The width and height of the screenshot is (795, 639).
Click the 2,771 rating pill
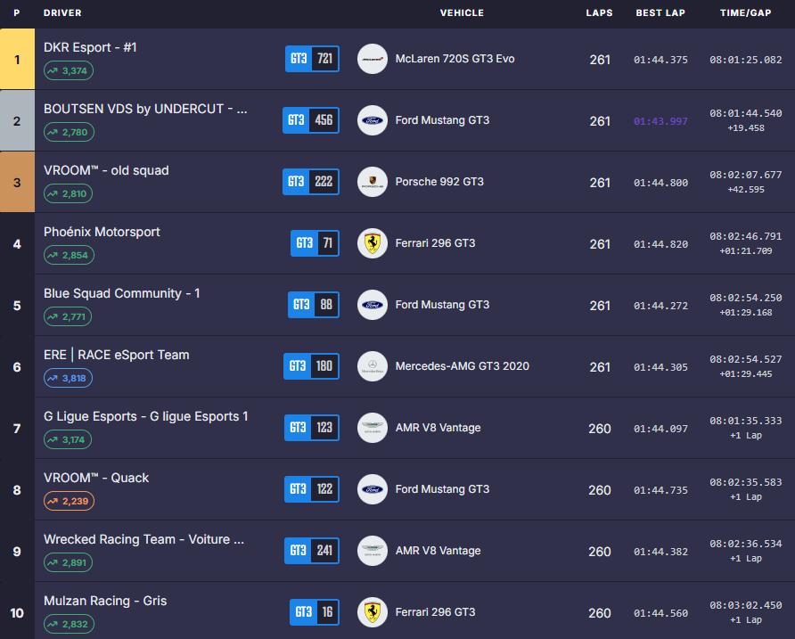(x=68, y=317)
